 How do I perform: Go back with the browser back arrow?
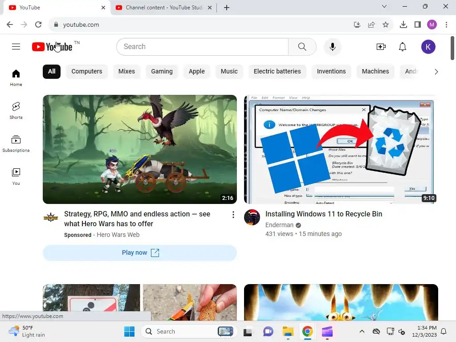tap(10, 24)
